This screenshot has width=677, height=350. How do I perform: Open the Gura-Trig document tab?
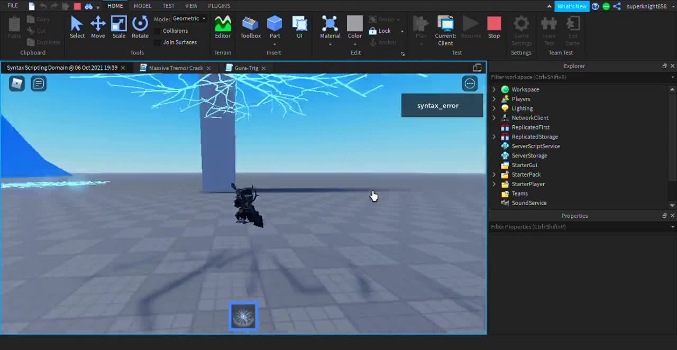(x=246, y=68)
